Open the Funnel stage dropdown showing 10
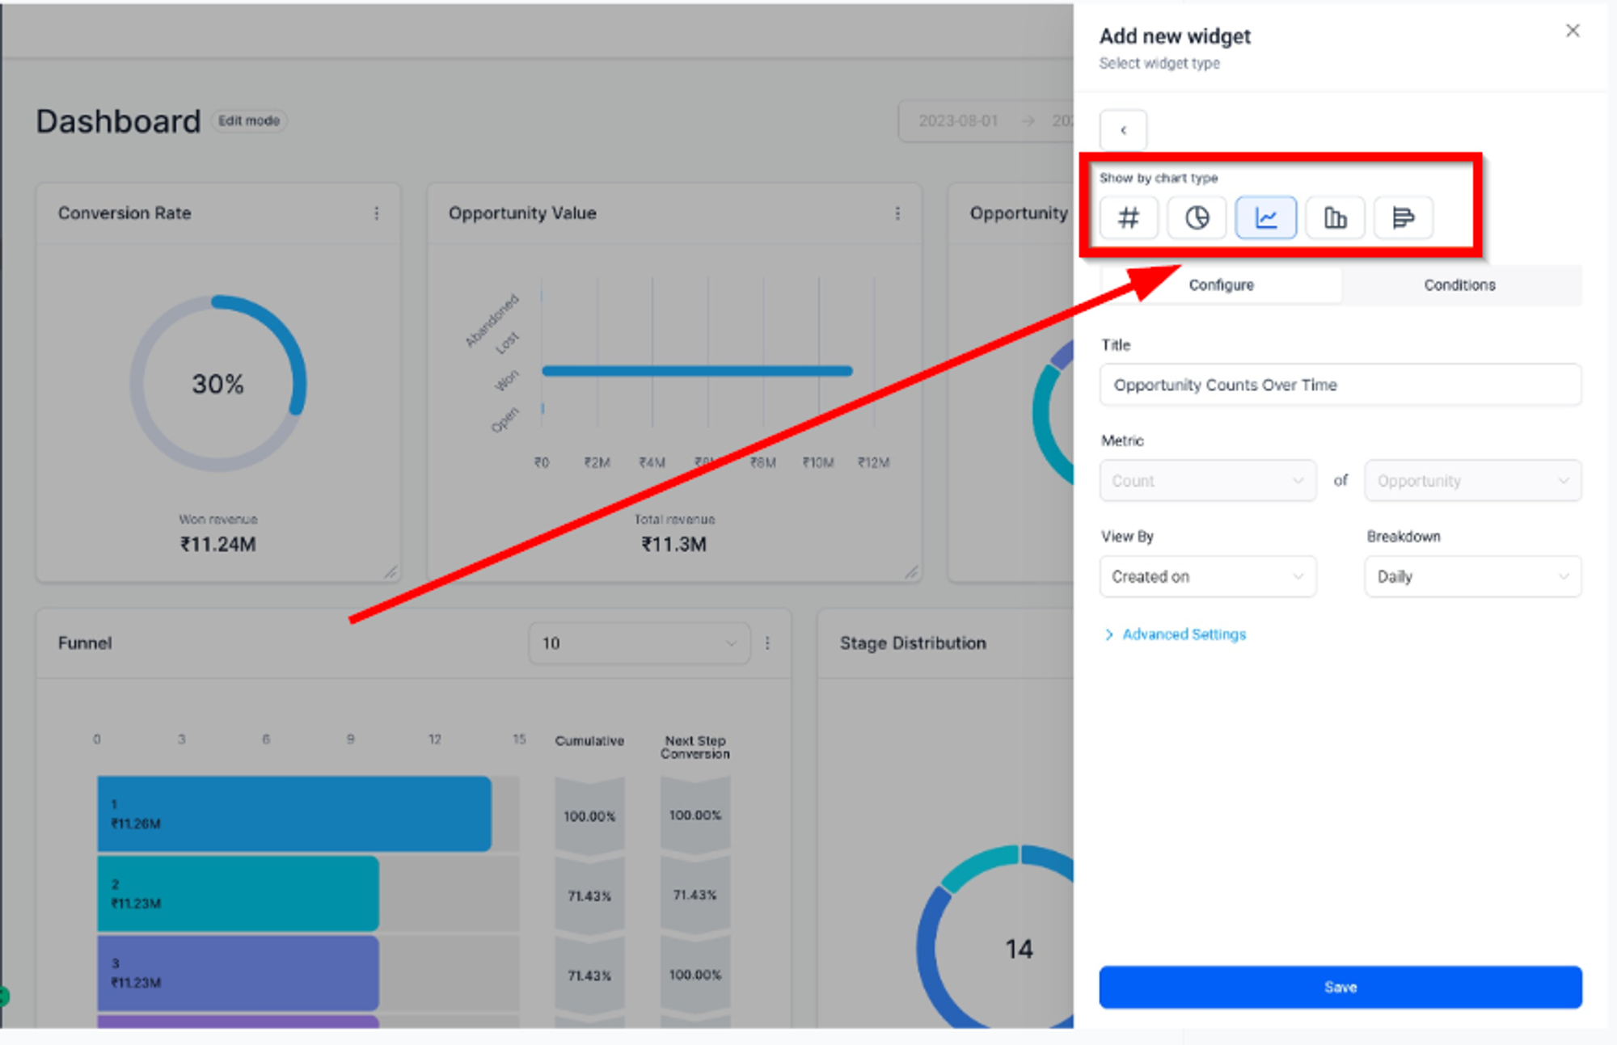This screenshot has width=1617, height=1045. pos(639,643)
